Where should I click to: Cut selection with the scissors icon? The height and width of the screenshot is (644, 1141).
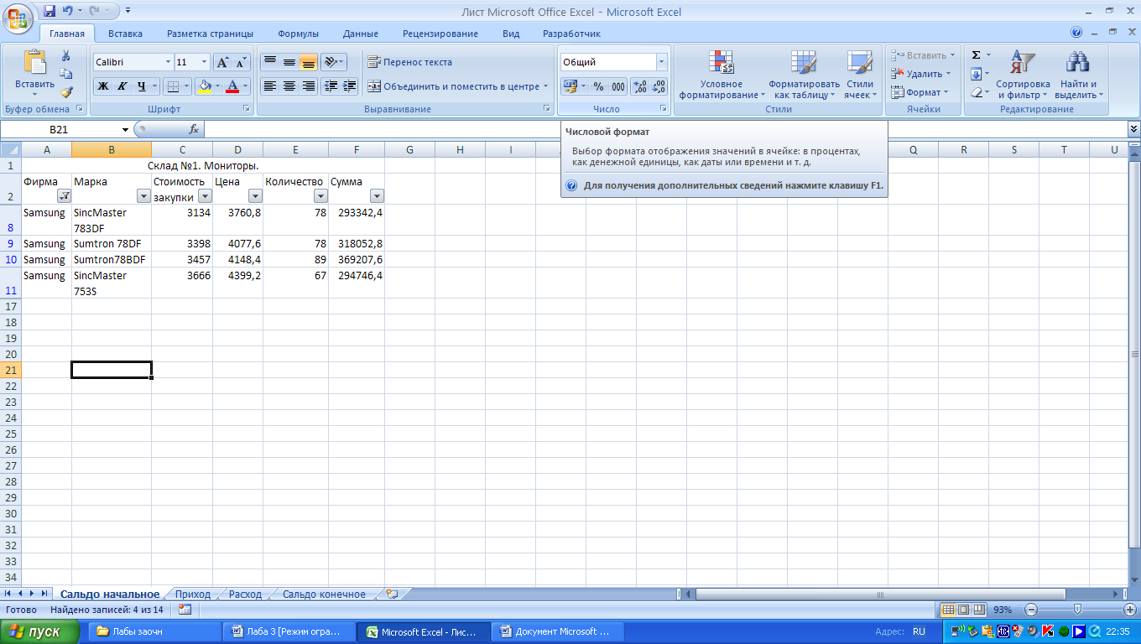click(x=65, y=55)
